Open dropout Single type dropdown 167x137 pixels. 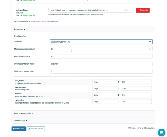coord(105,95)
